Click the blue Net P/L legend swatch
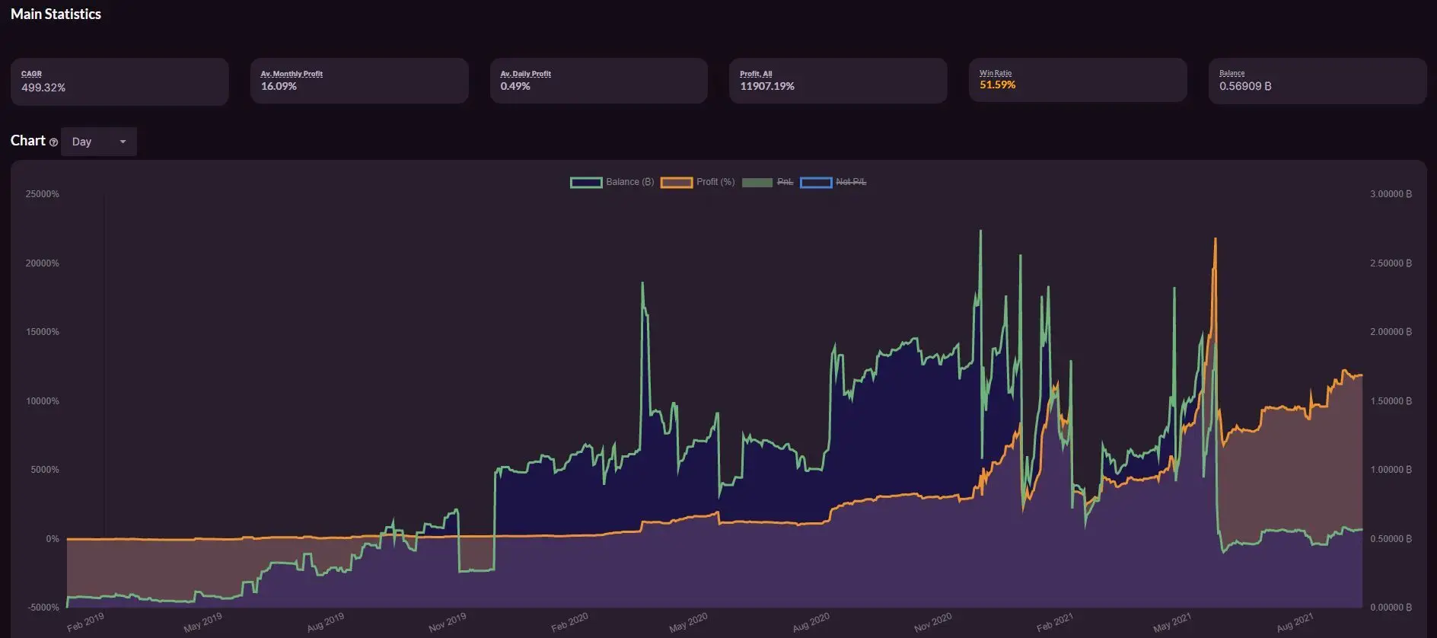1437x638 pixels. tap(816, 182)
